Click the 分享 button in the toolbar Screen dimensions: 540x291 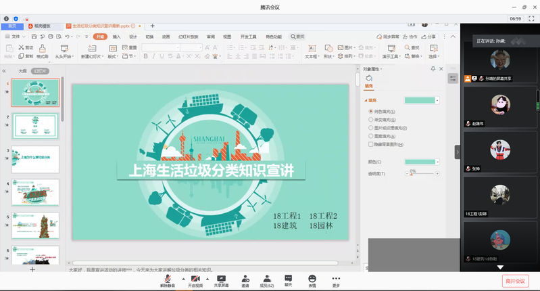(x=428, y=37)
